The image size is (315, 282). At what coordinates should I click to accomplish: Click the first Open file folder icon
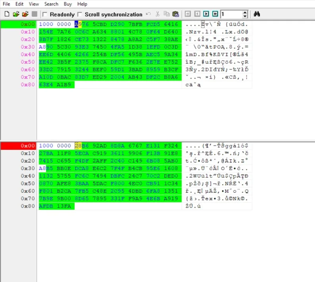pyautogui.click(x=16, y=14)
